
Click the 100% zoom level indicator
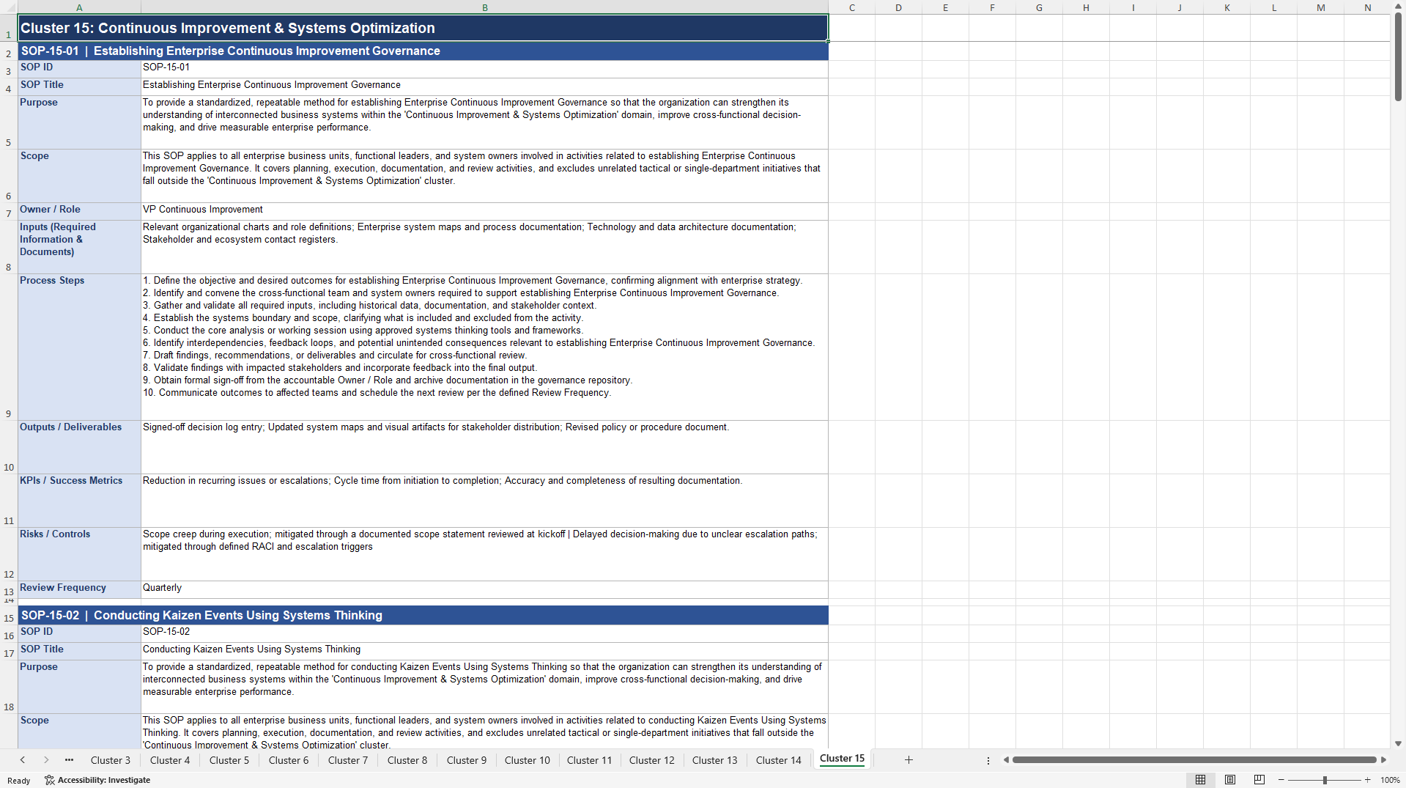[1390, 780]
